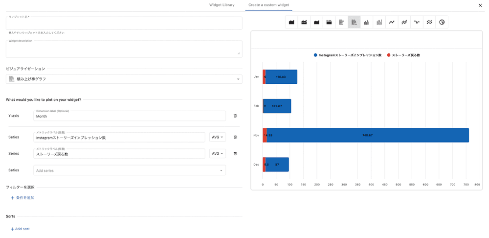Remove the Instagramストーリーズインプレッション数 series via trash icon

click(x=235, y=137)
